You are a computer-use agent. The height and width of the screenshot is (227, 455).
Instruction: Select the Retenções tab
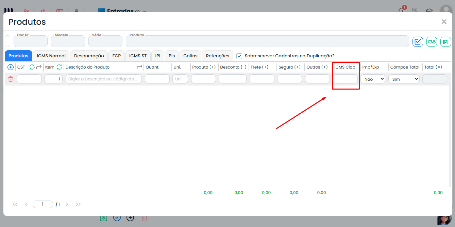(x=217, y=56)
